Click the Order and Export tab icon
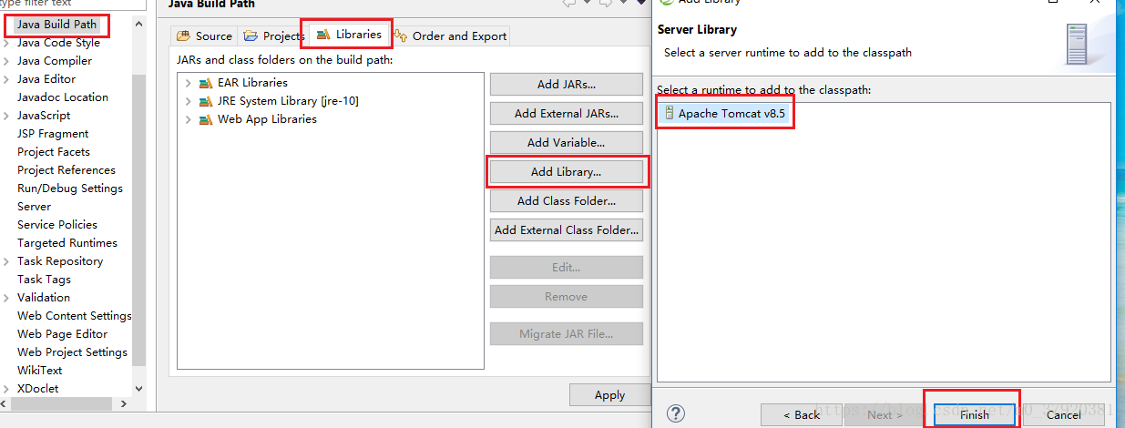 (401, 36)
